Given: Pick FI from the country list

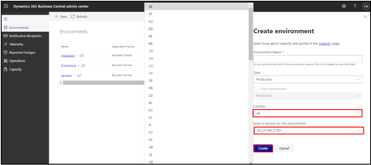Looking at the screenshot, I should tap(197, 125).
